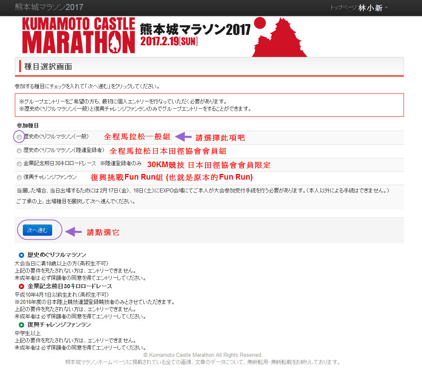Image resolution: width=422 pixels, height=370 pixels.
Task: Click 熊本城マラソン2017 navbar title
Action: click(x=49, y=7)
